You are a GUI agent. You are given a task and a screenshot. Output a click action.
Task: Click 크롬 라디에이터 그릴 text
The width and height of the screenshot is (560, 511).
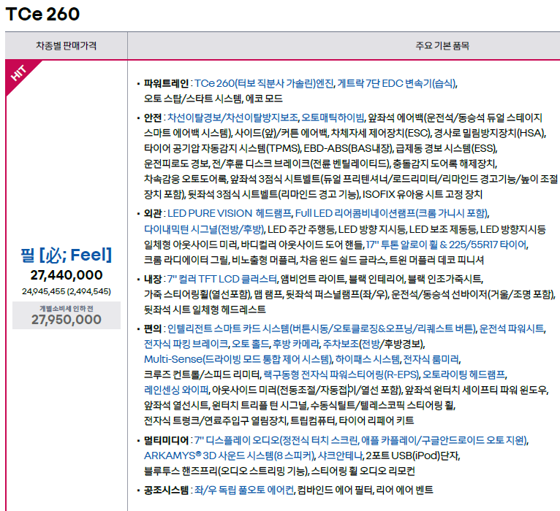point(186,260)
